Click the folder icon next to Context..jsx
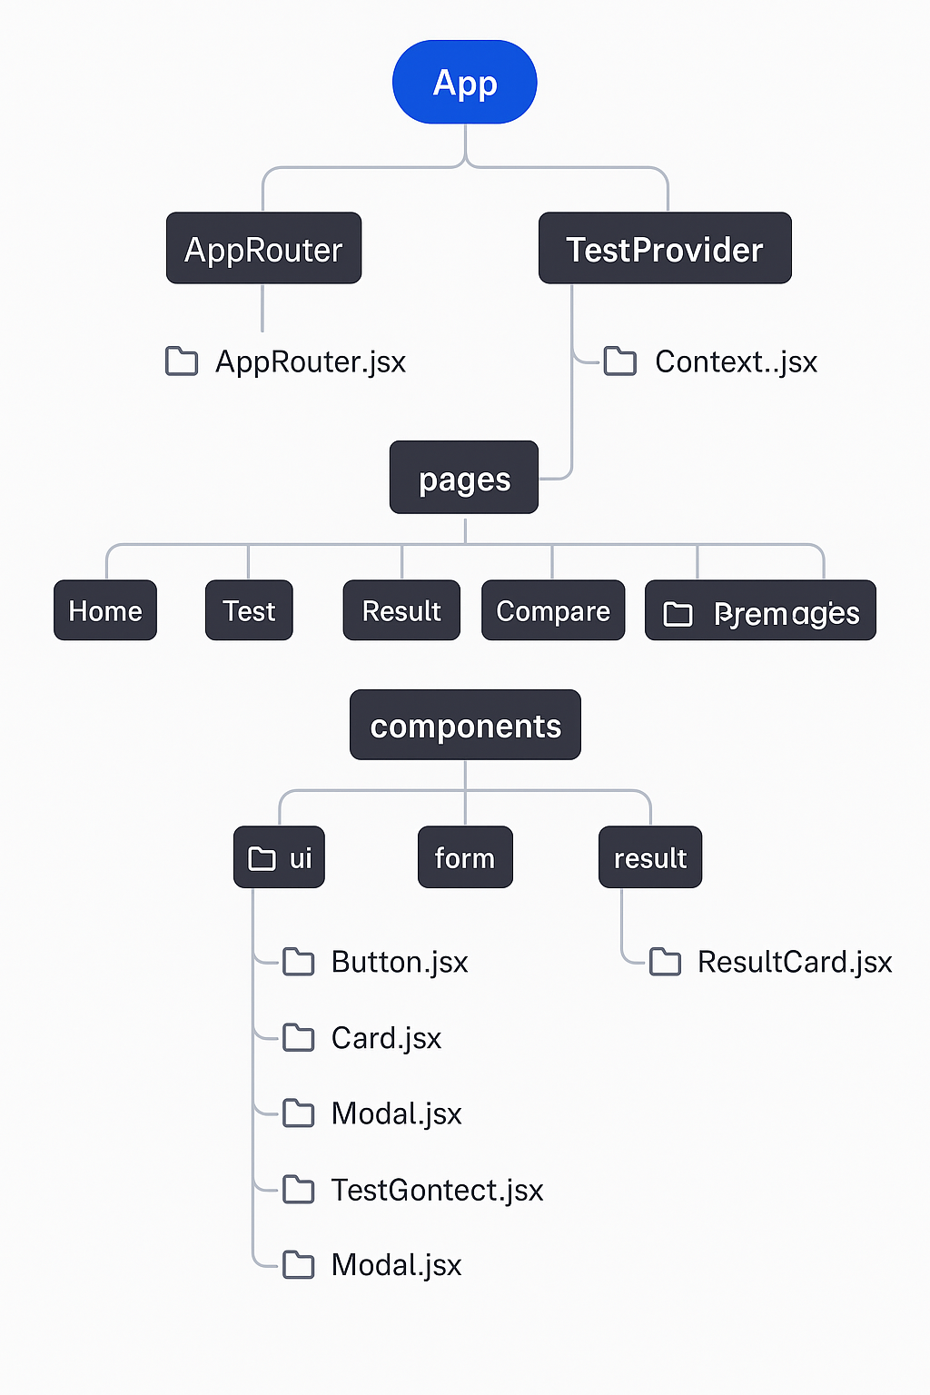 (x=620, y=361)
